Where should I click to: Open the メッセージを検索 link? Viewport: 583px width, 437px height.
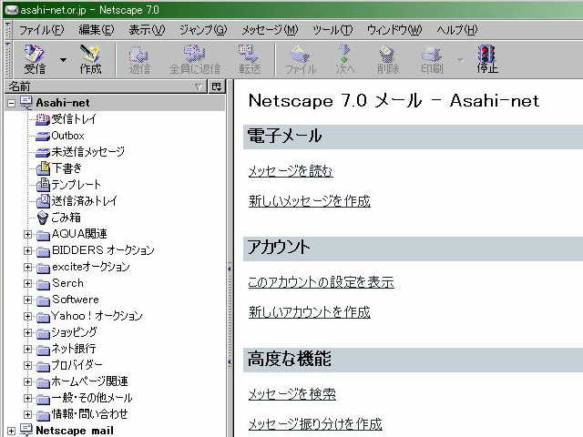click(x=292, y=394)
